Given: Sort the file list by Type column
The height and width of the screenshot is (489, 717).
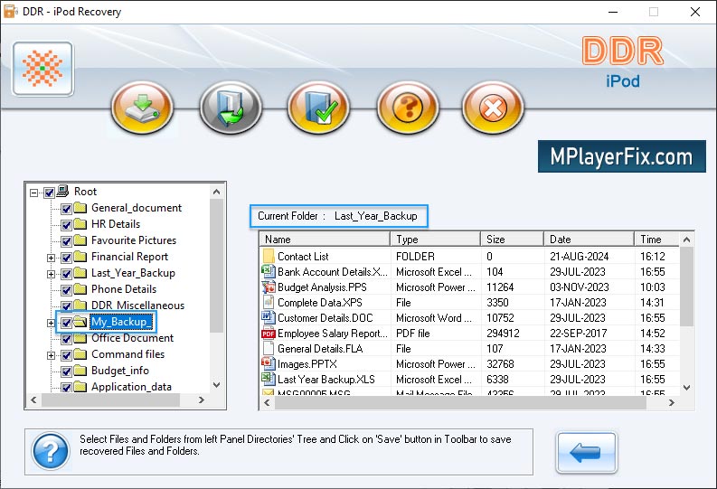Looking at the screenshot, I should (435, 240).
